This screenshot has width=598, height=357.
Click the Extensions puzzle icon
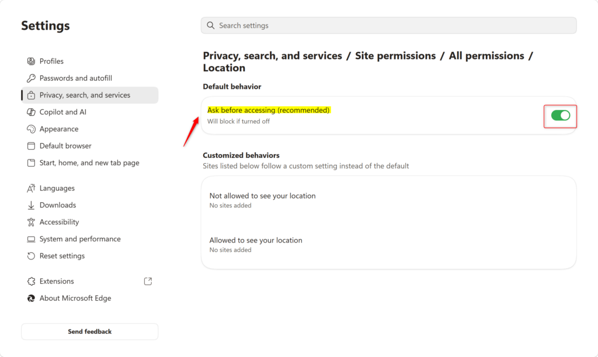[x=32, y=282]
